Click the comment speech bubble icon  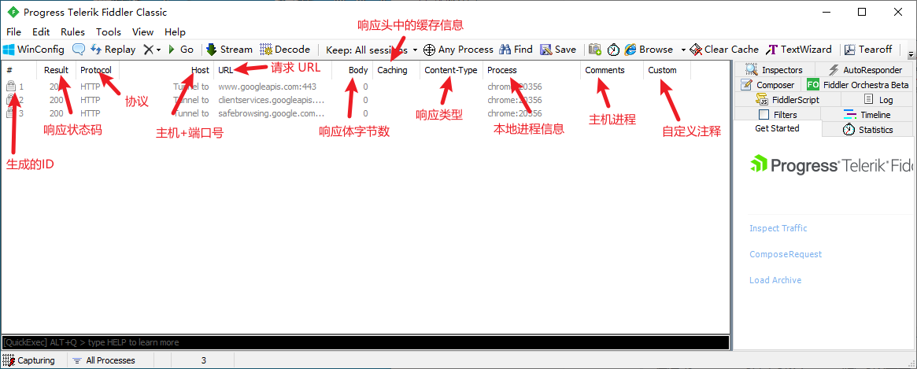pos(79,50)
